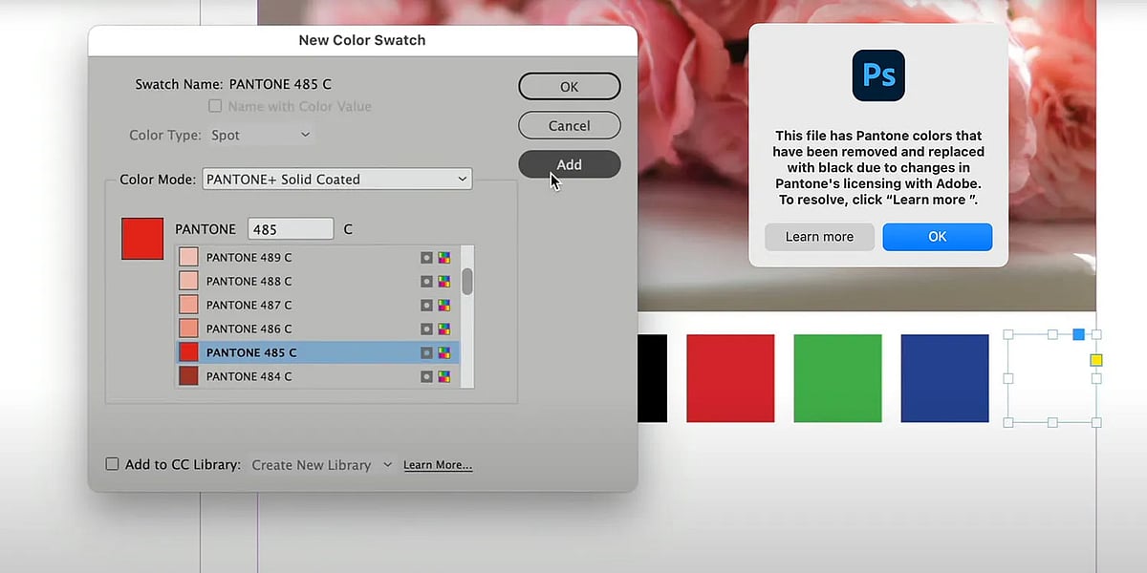Click the color mode icon for PANTONE 489 C
The width and height of the screenshot is (1147, 573).
[x=445, y=257]
